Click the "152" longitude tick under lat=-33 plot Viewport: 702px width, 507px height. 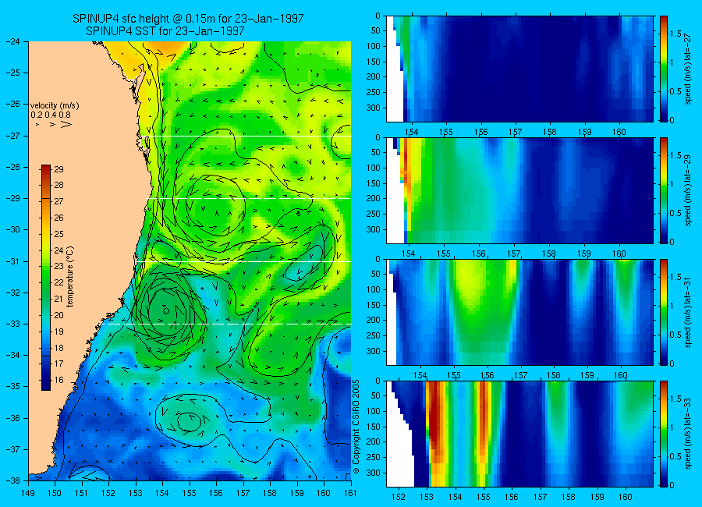coord(399,497)
